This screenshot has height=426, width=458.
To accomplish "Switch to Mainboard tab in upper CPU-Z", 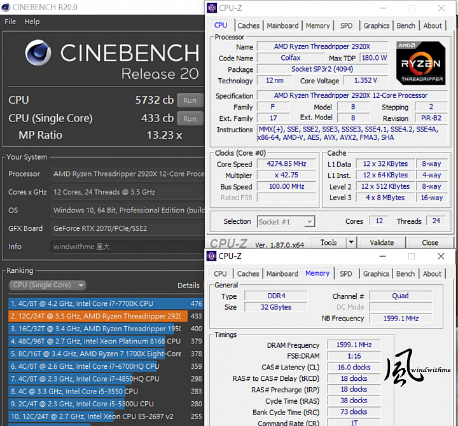I will 282,25.
